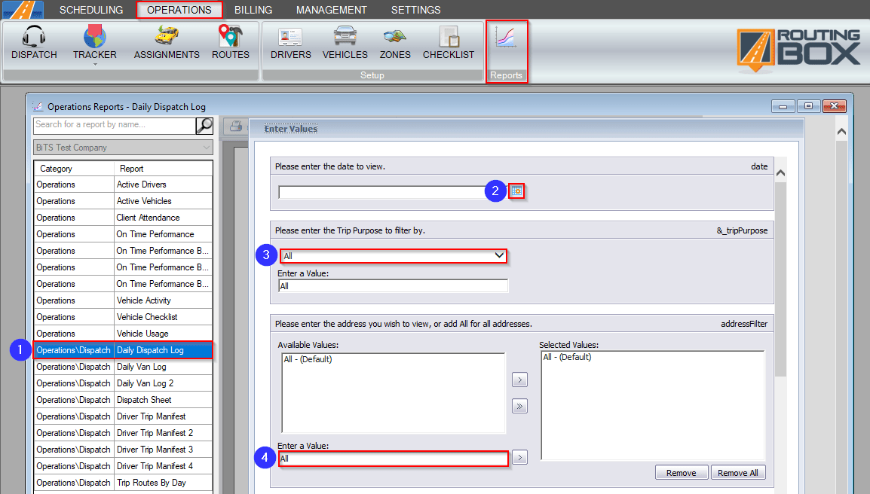This screenshot has height=494, width=870.
Task: Select the Driver Trip Manifest 4 report
Action: click(123, 466)
